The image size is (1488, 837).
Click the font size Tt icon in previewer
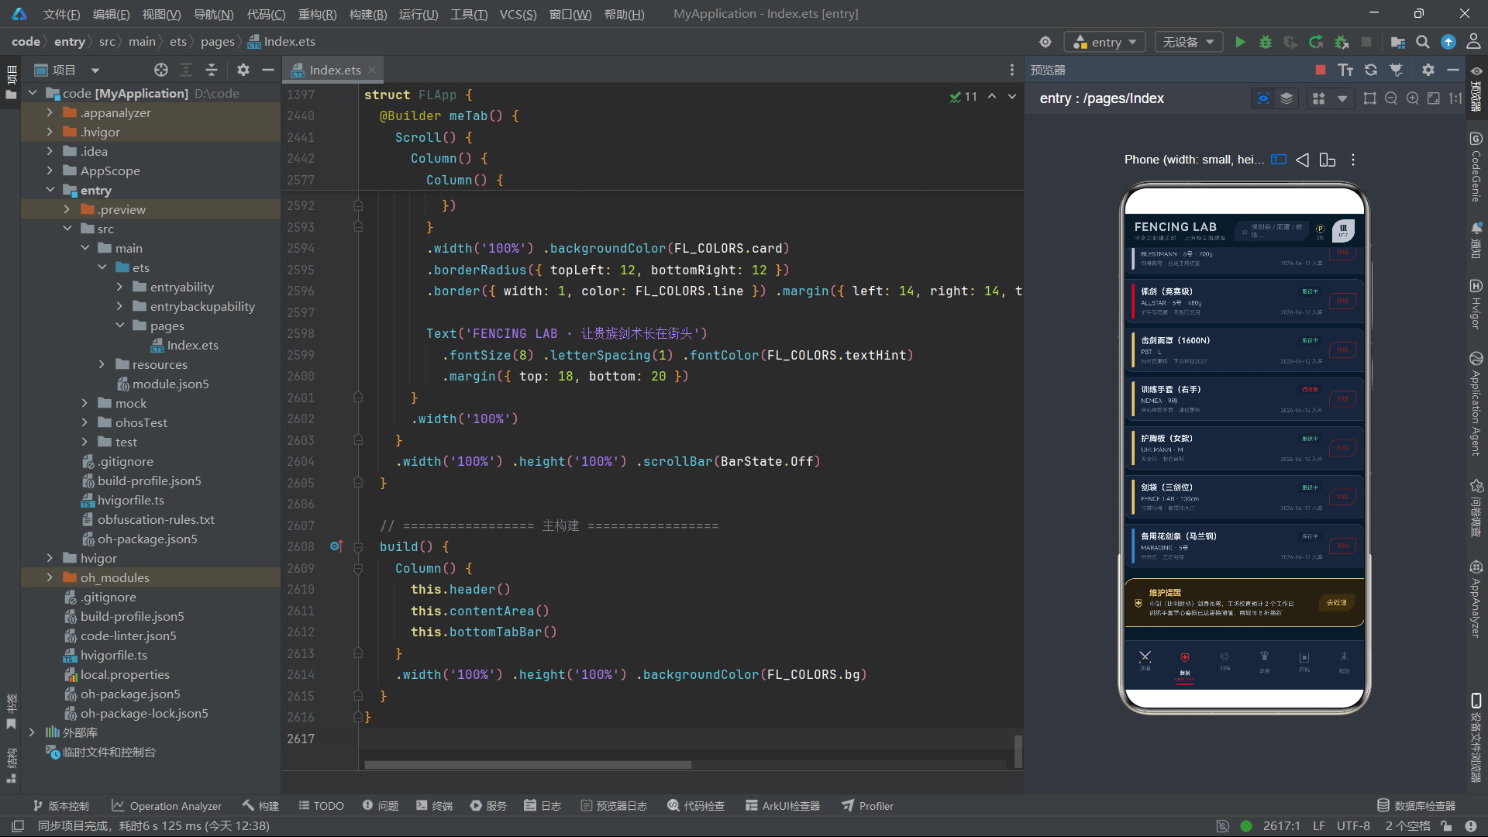(1345, 70)
